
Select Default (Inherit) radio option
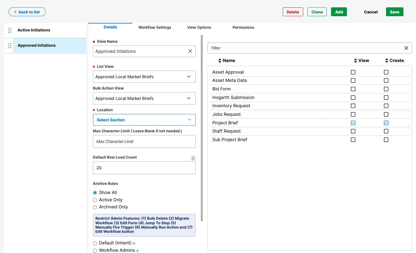pyautogui.click(x=95, y=243)
